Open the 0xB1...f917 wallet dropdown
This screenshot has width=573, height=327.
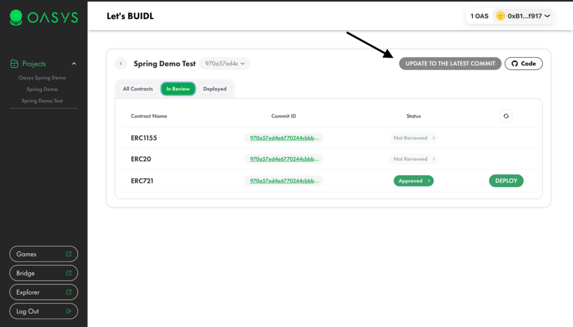tap(523, 16)
